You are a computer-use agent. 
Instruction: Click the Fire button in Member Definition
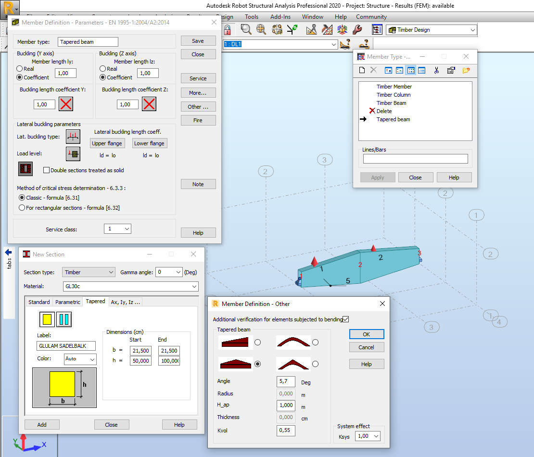point(198,120)
